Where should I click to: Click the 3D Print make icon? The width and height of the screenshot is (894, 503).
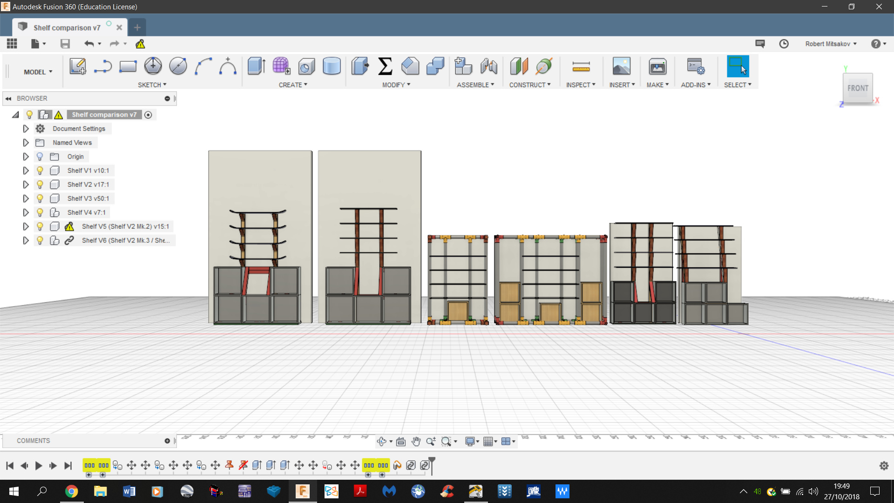(657, 66)
